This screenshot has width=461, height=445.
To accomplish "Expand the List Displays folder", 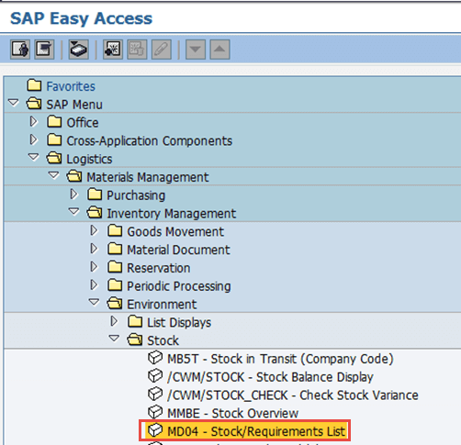I will click(114, 321).
